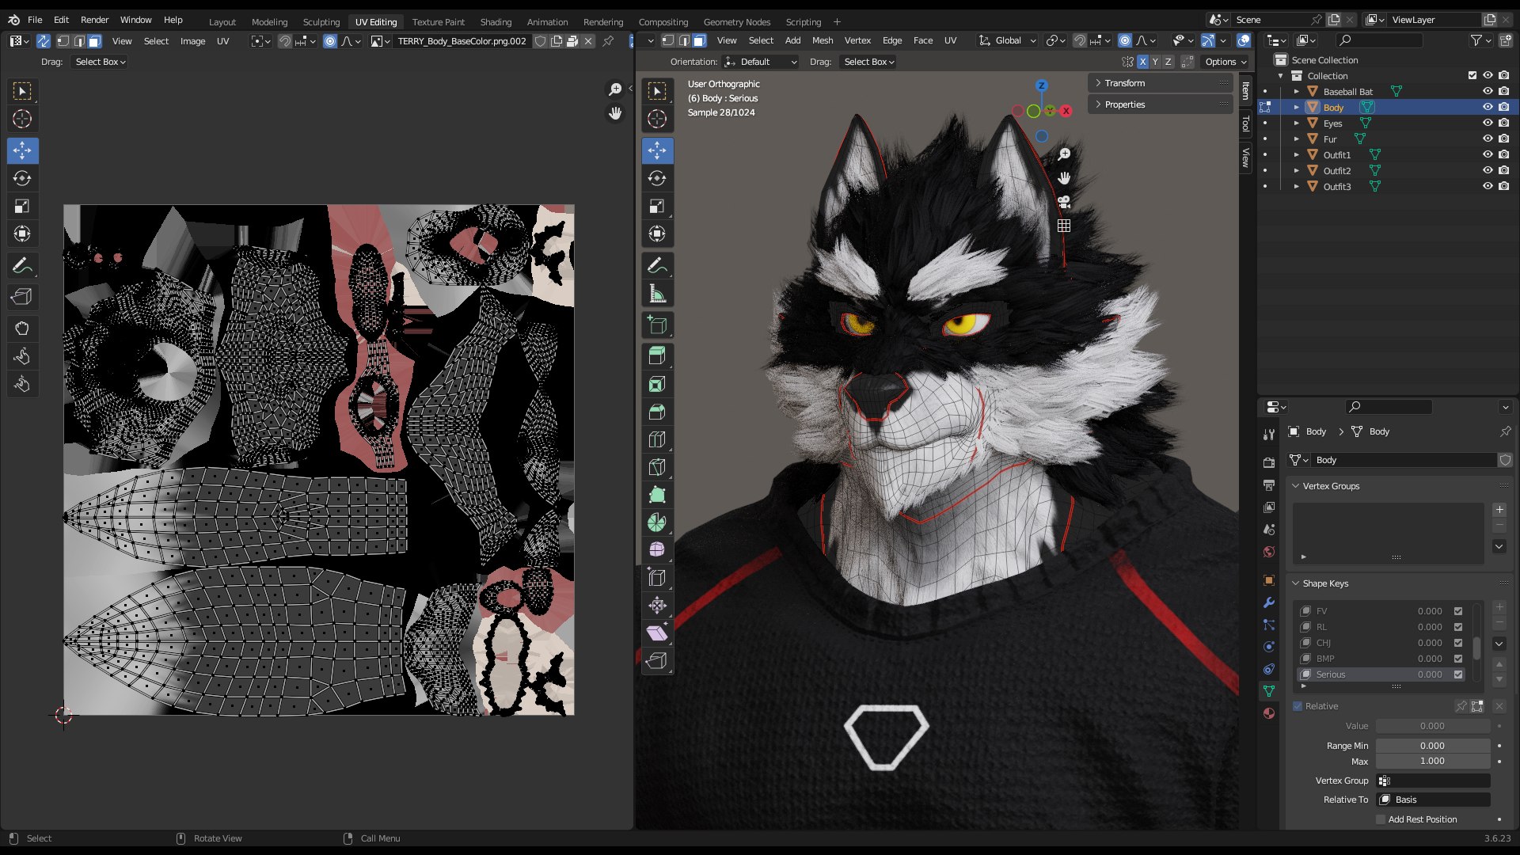This screenshot has width=1520, height=855.
Task: Adjust the Range Max field slider
Action: 1433,761
